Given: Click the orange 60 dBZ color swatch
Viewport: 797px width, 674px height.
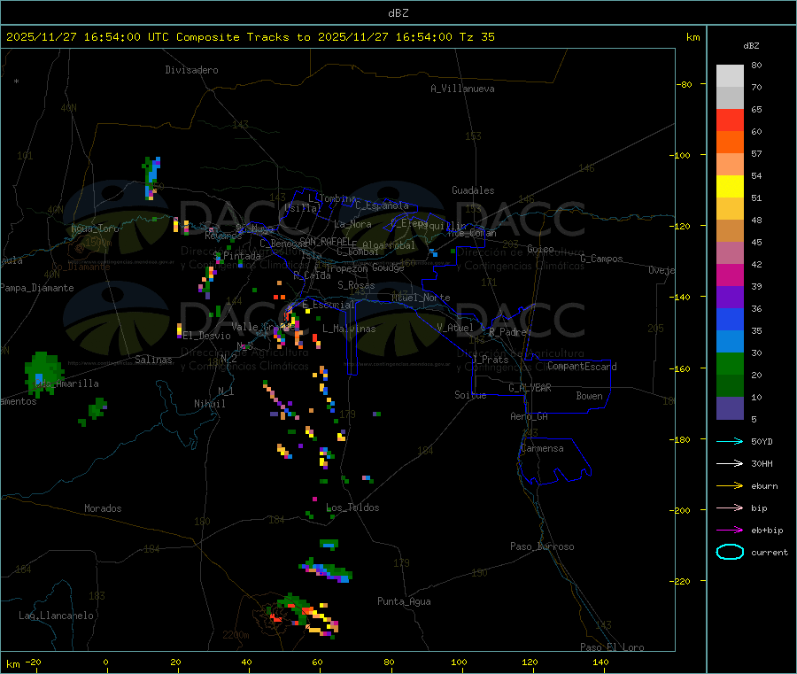Looking at the screenshot, I should tap(730, 143).
